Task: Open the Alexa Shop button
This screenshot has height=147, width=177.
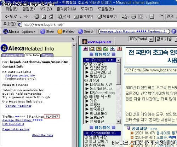Action: coord(47,31)
